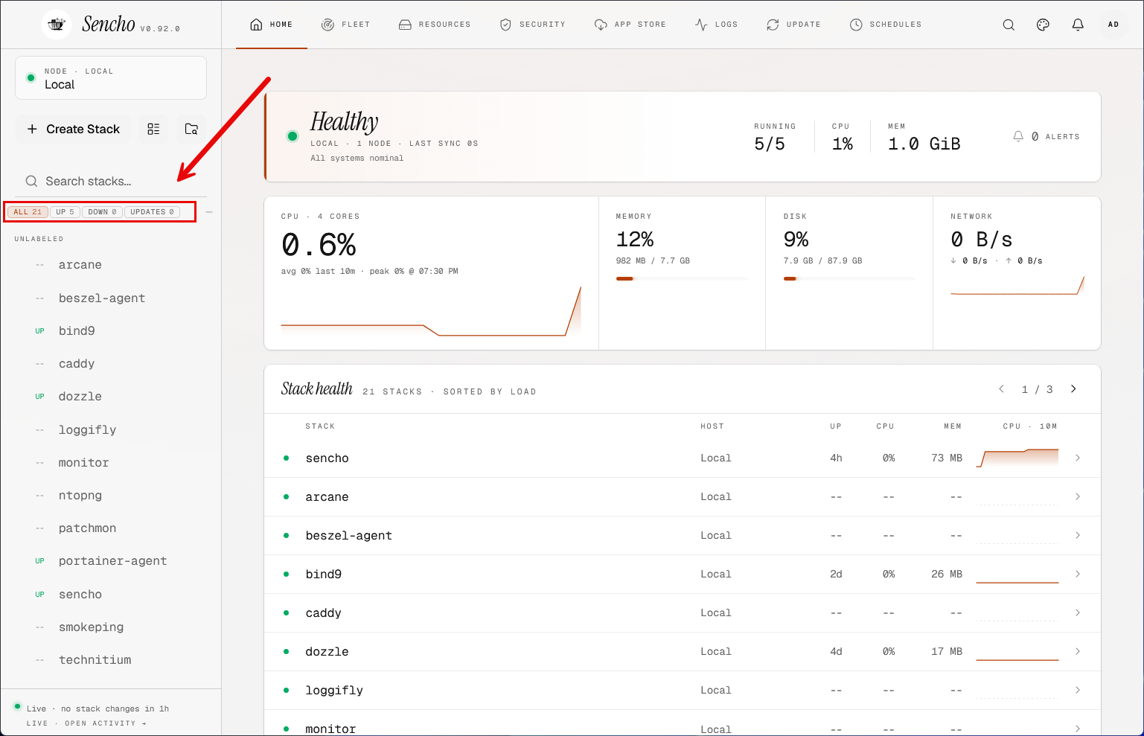This screenshot has height=736, width=1144.
Task: Click the MEM column header
Action: tap(953, 426)
